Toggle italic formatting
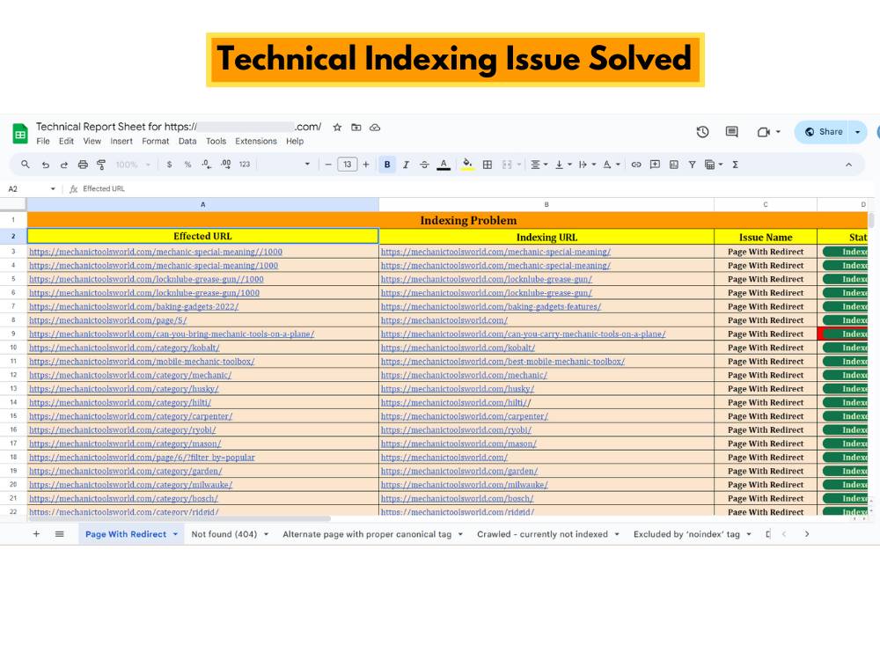880x660 pixels. (406, 165)
